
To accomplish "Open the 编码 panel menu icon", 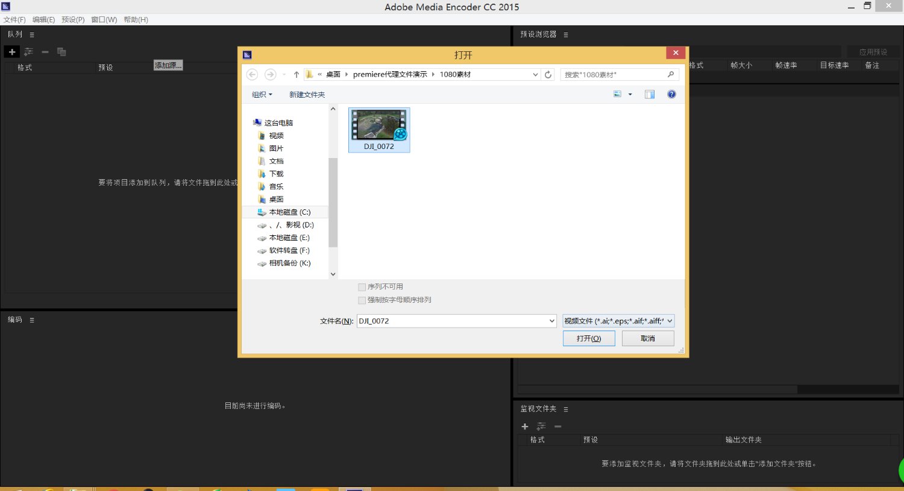I will (32, 320).
